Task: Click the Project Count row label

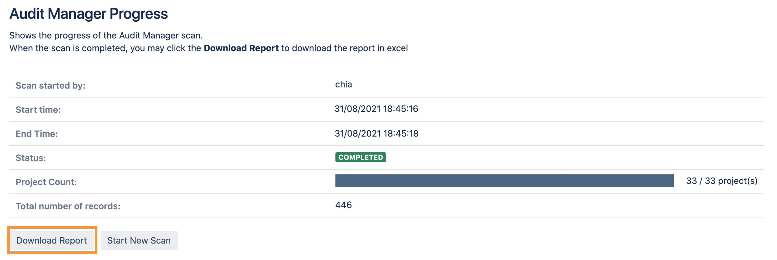Action: coord(47,182)
